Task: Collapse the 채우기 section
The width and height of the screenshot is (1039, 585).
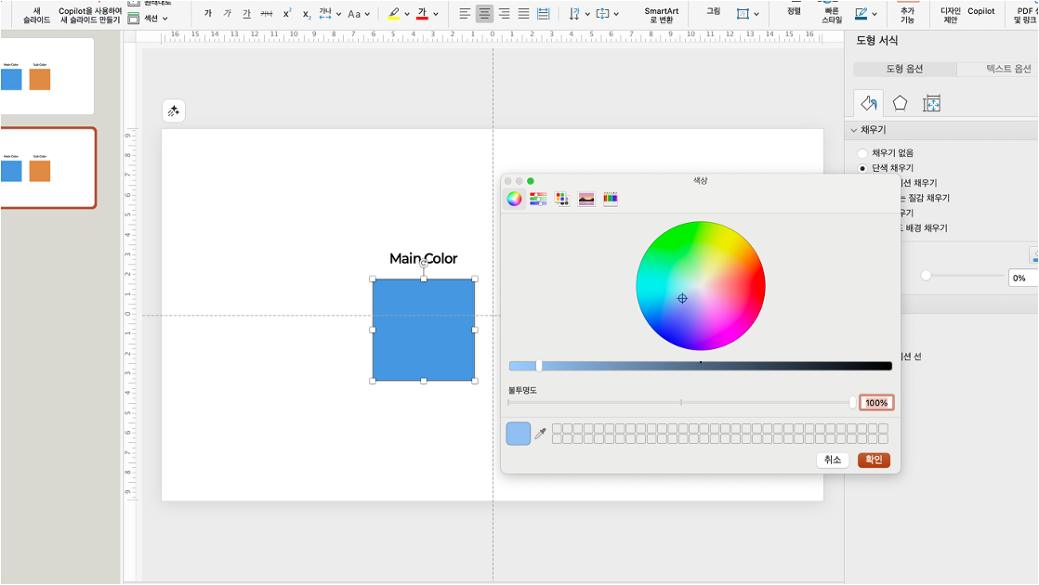Action: click(x=853, y=130)
